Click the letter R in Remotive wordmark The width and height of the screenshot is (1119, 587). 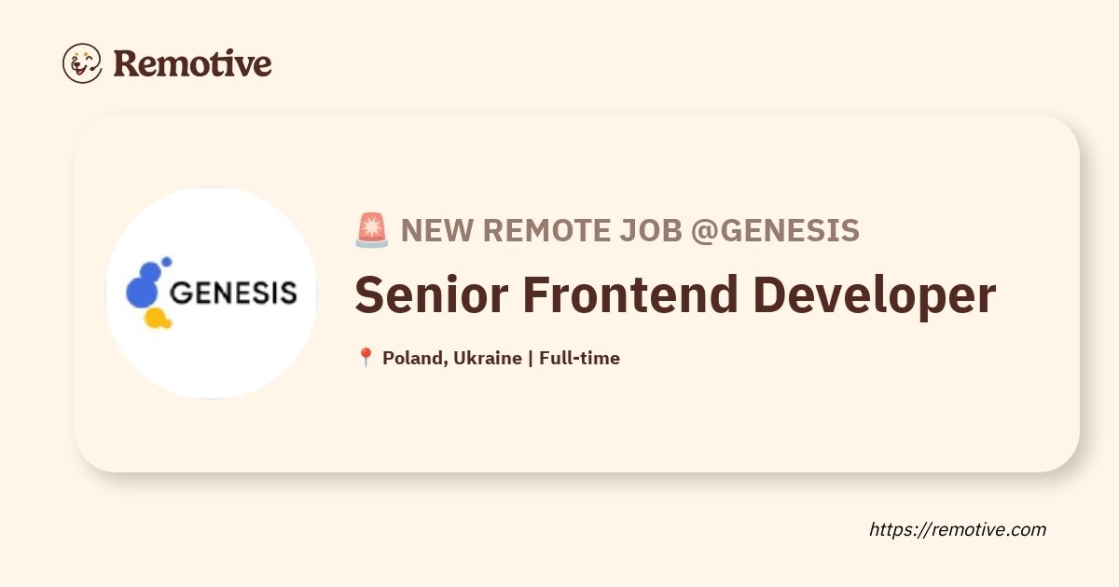click(x=126, y=63)
